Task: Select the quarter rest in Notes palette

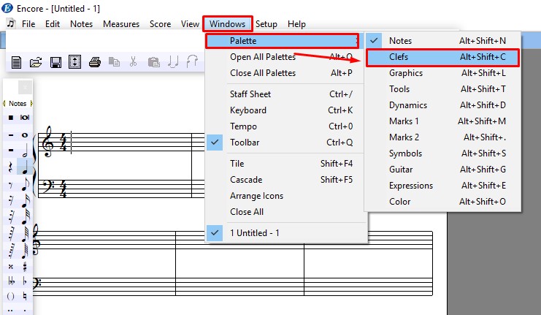Action: 11,167
